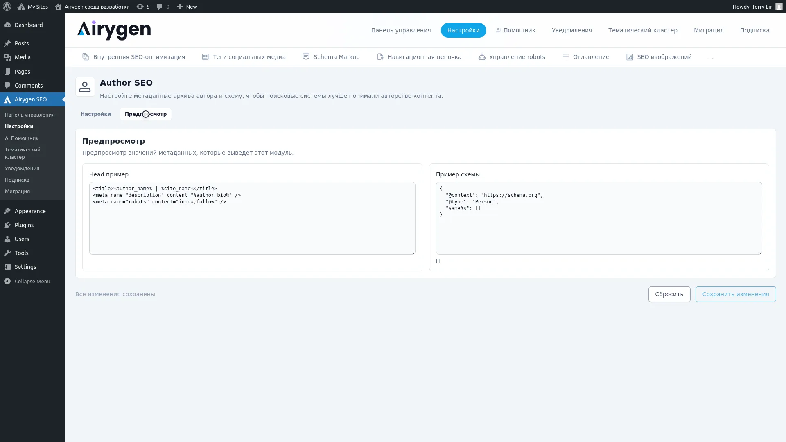This screenshot has height=442, width=786.
Task: Open Панель управления submenu item in sidebar
Action: pos(29,115)
